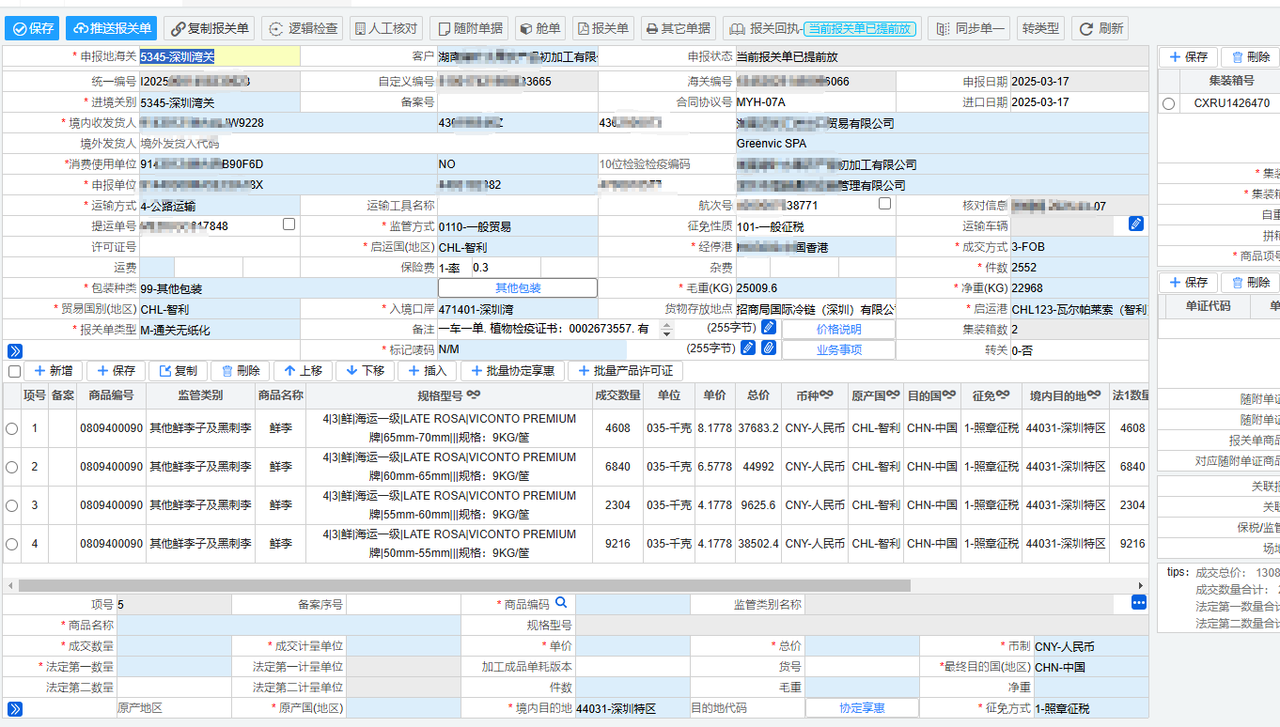Open 其他包装 button
The height and width of the screenshot is (727, 1280).
(x=518, y=287)
